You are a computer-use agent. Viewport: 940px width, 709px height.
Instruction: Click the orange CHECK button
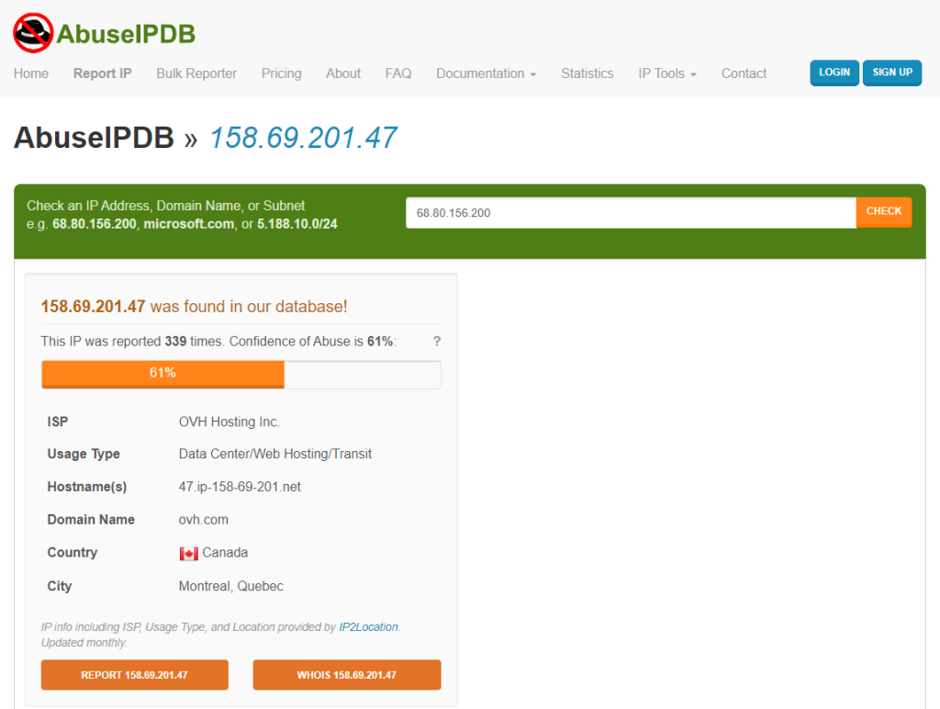coord(884,212)
